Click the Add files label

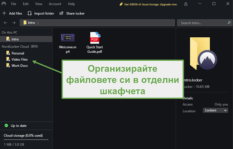point(15,13)
